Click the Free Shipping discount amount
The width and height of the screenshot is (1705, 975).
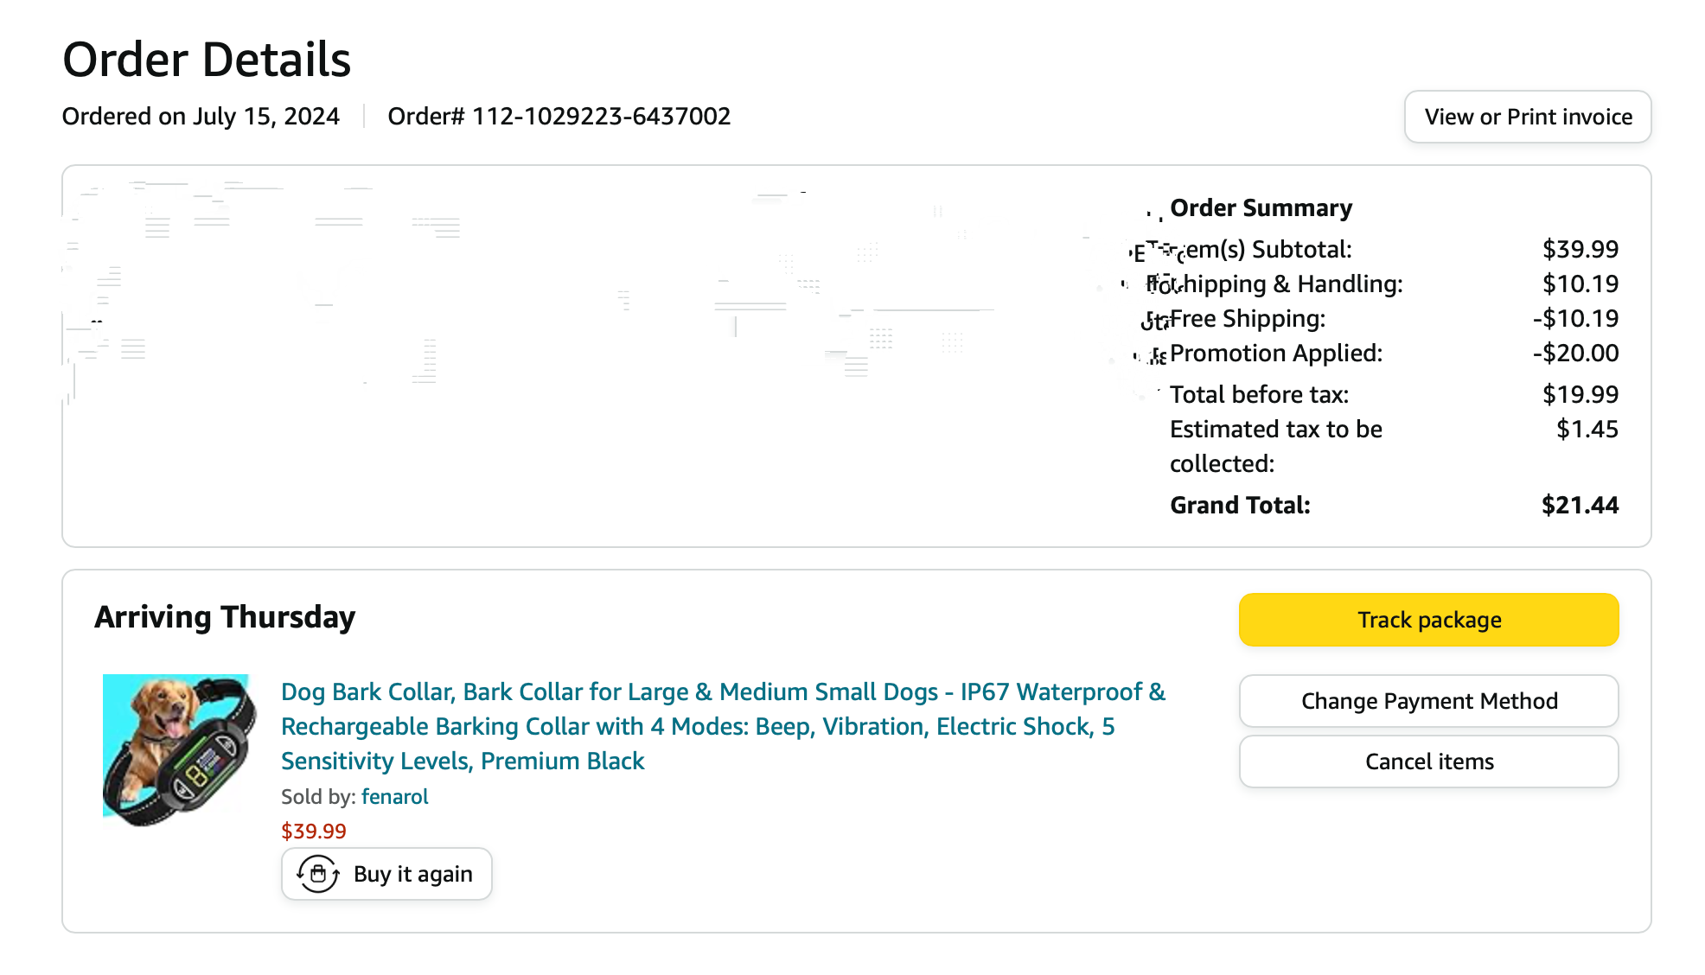point(1575,318)
